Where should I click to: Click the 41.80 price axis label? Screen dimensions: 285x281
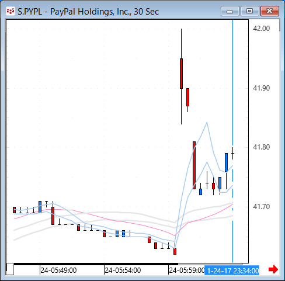(261, 147)
